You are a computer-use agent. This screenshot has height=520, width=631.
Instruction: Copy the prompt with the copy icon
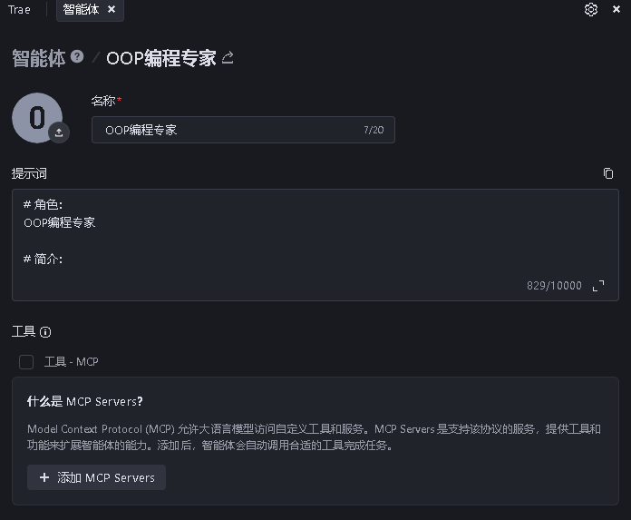(608, 173)
